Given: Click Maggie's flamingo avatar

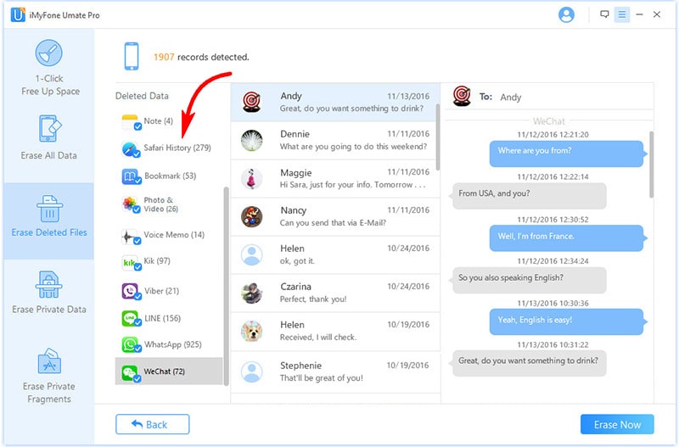Looking at the screenshot, I should click(251, 179).
